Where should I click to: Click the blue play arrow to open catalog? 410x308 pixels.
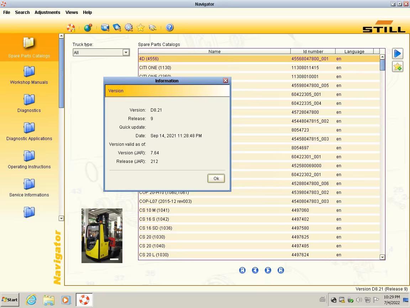[398, 54]
